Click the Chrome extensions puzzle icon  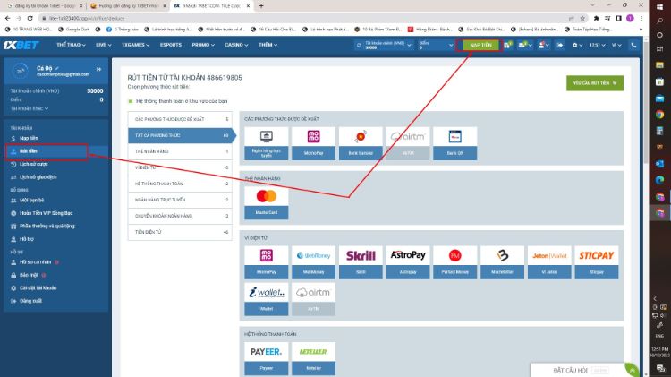pyautogui.click(x=596, y=19)
